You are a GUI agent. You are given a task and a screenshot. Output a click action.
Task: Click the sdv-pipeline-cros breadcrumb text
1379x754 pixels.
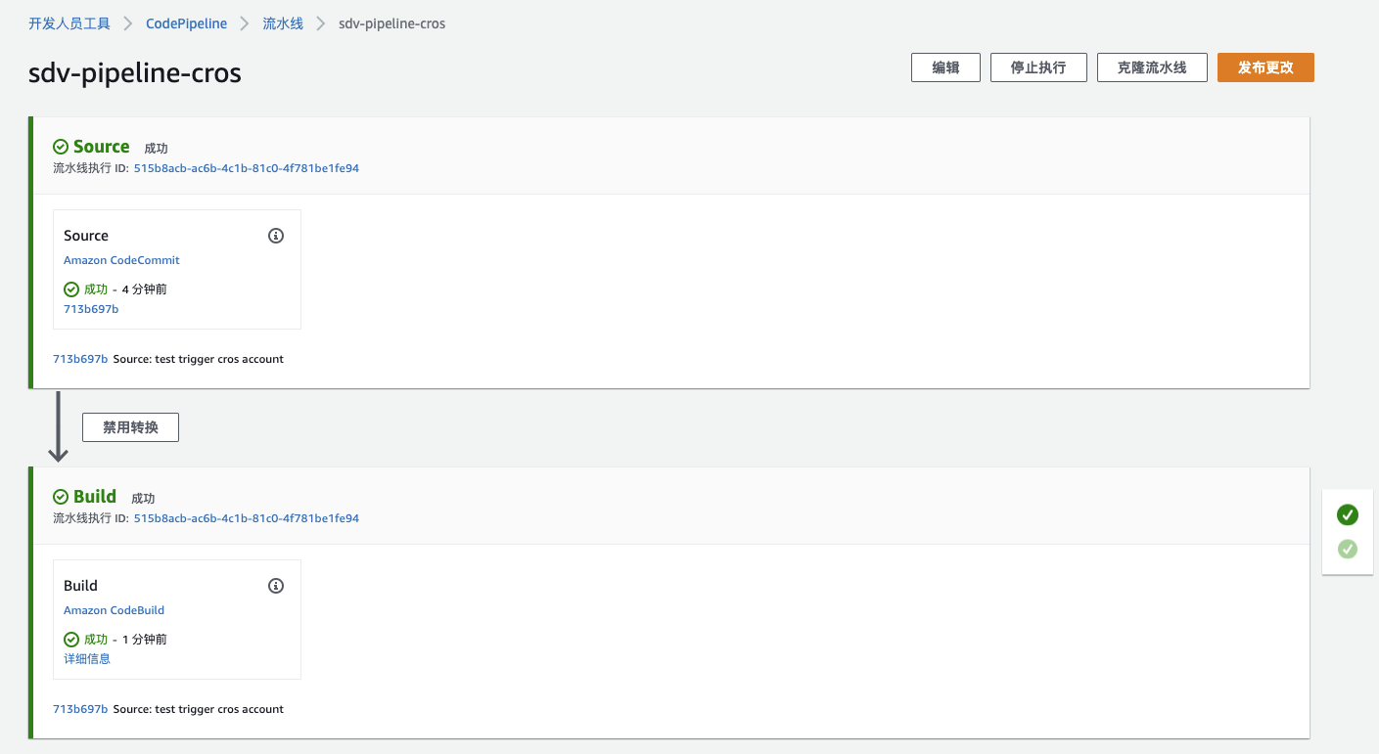click(x=391, y=23)
